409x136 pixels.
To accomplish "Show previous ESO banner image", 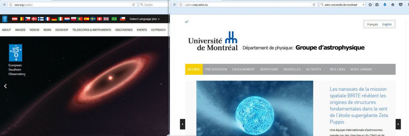I will coord(5,86).
